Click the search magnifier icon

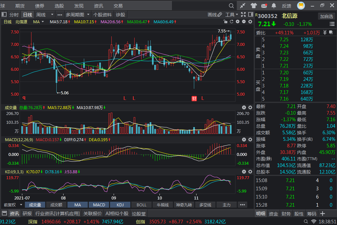pos(231,6)
